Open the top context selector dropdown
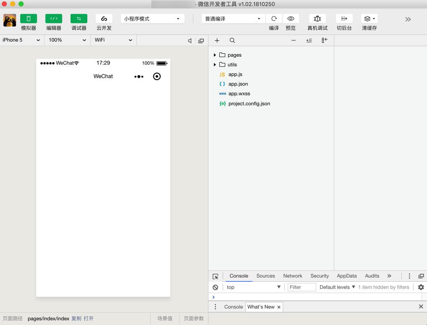427x325 pixels. coord(253,287)
